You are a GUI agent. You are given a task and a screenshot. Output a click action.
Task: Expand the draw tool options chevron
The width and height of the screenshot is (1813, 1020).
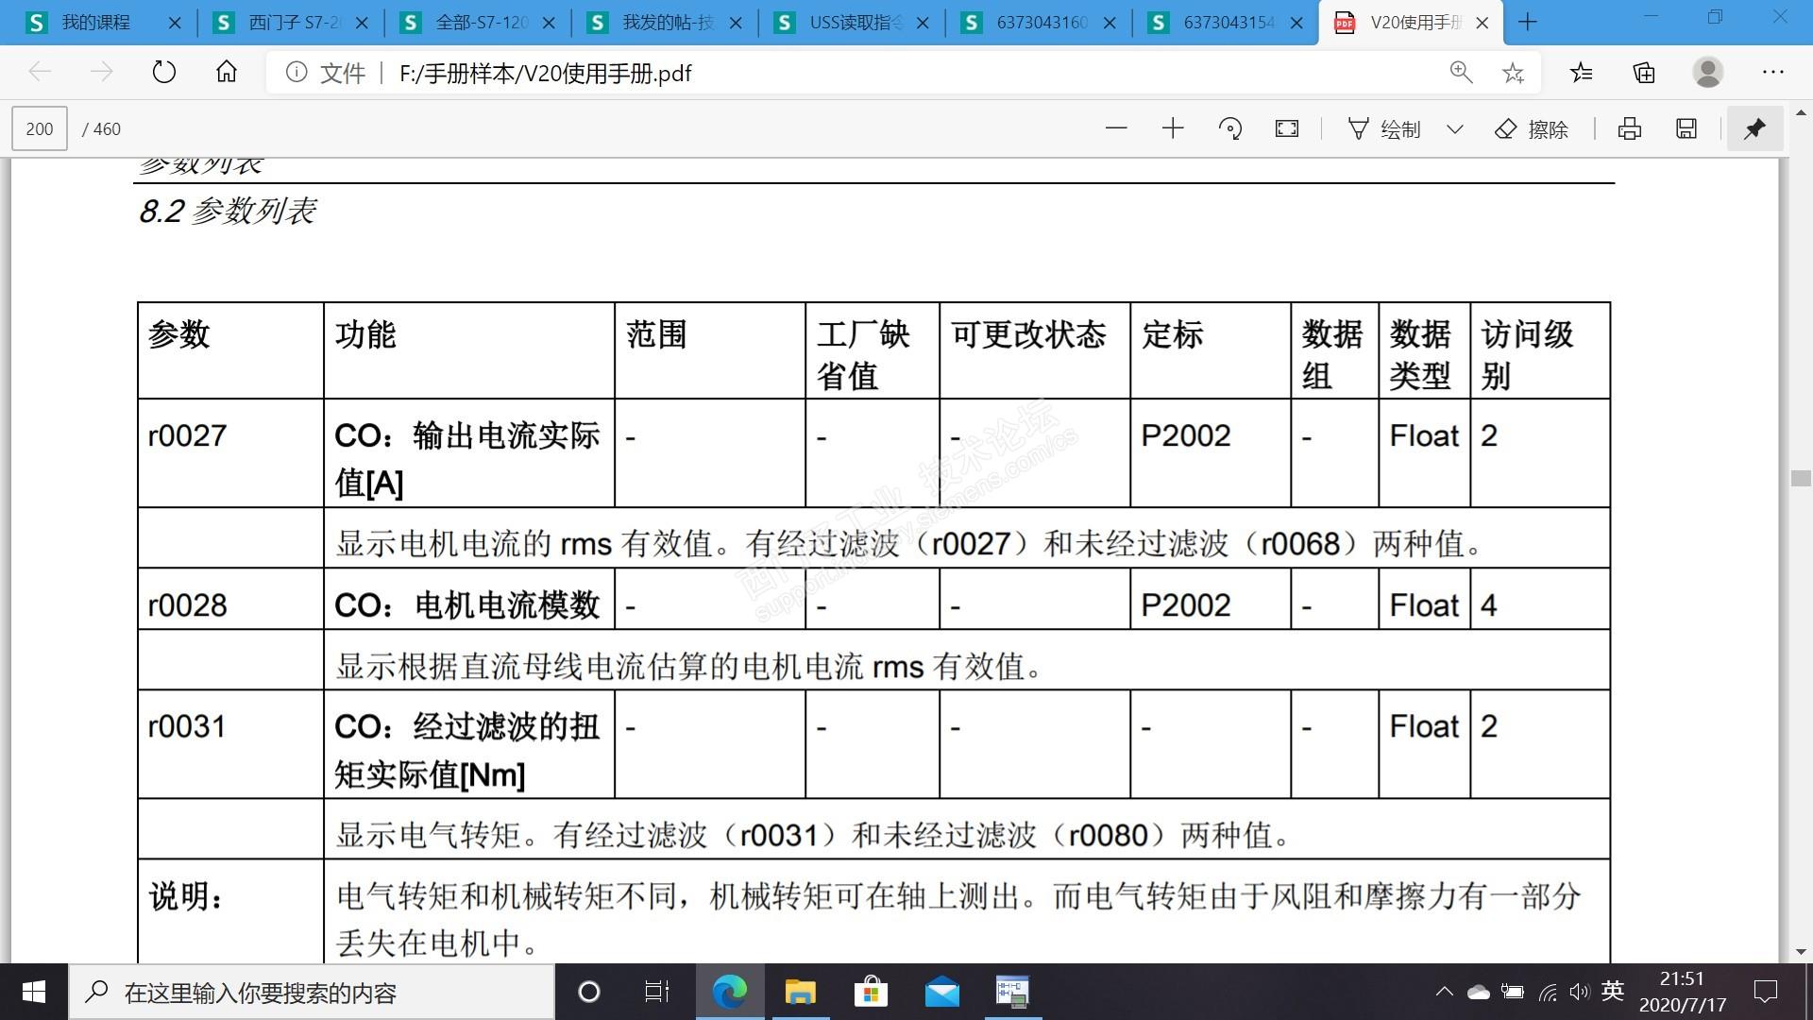click(x=1454, y=128)
